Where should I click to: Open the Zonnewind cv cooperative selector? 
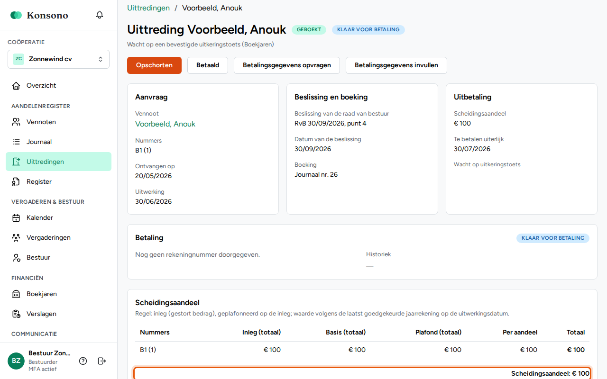point(58,59)
